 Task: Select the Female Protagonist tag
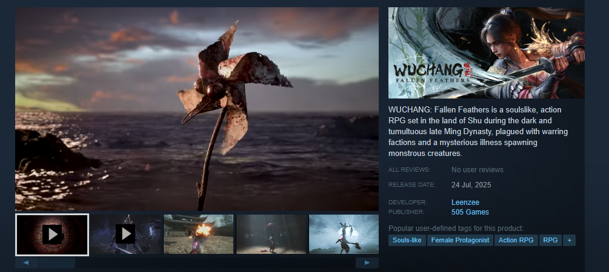pos(461,240)
